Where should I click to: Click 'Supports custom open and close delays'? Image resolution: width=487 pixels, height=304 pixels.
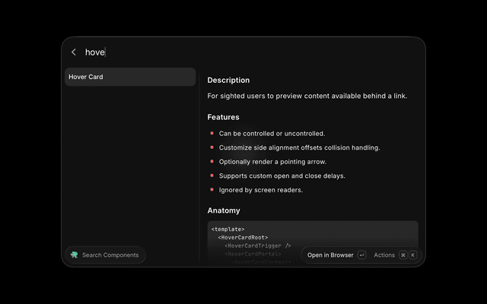[x=282, y=176]
